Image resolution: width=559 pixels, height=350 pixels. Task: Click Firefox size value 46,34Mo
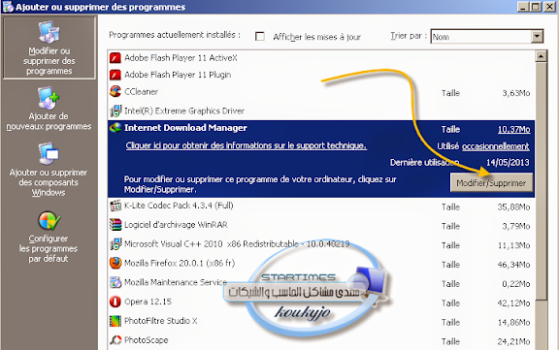click(513, 265)
